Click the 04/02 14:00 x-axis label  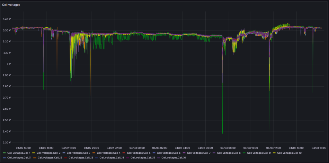(x=23, y=148)
